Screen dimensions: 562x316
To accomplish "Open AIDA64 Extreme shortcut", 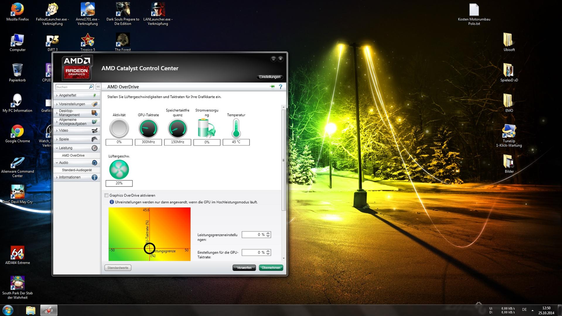I will point(17,255).
